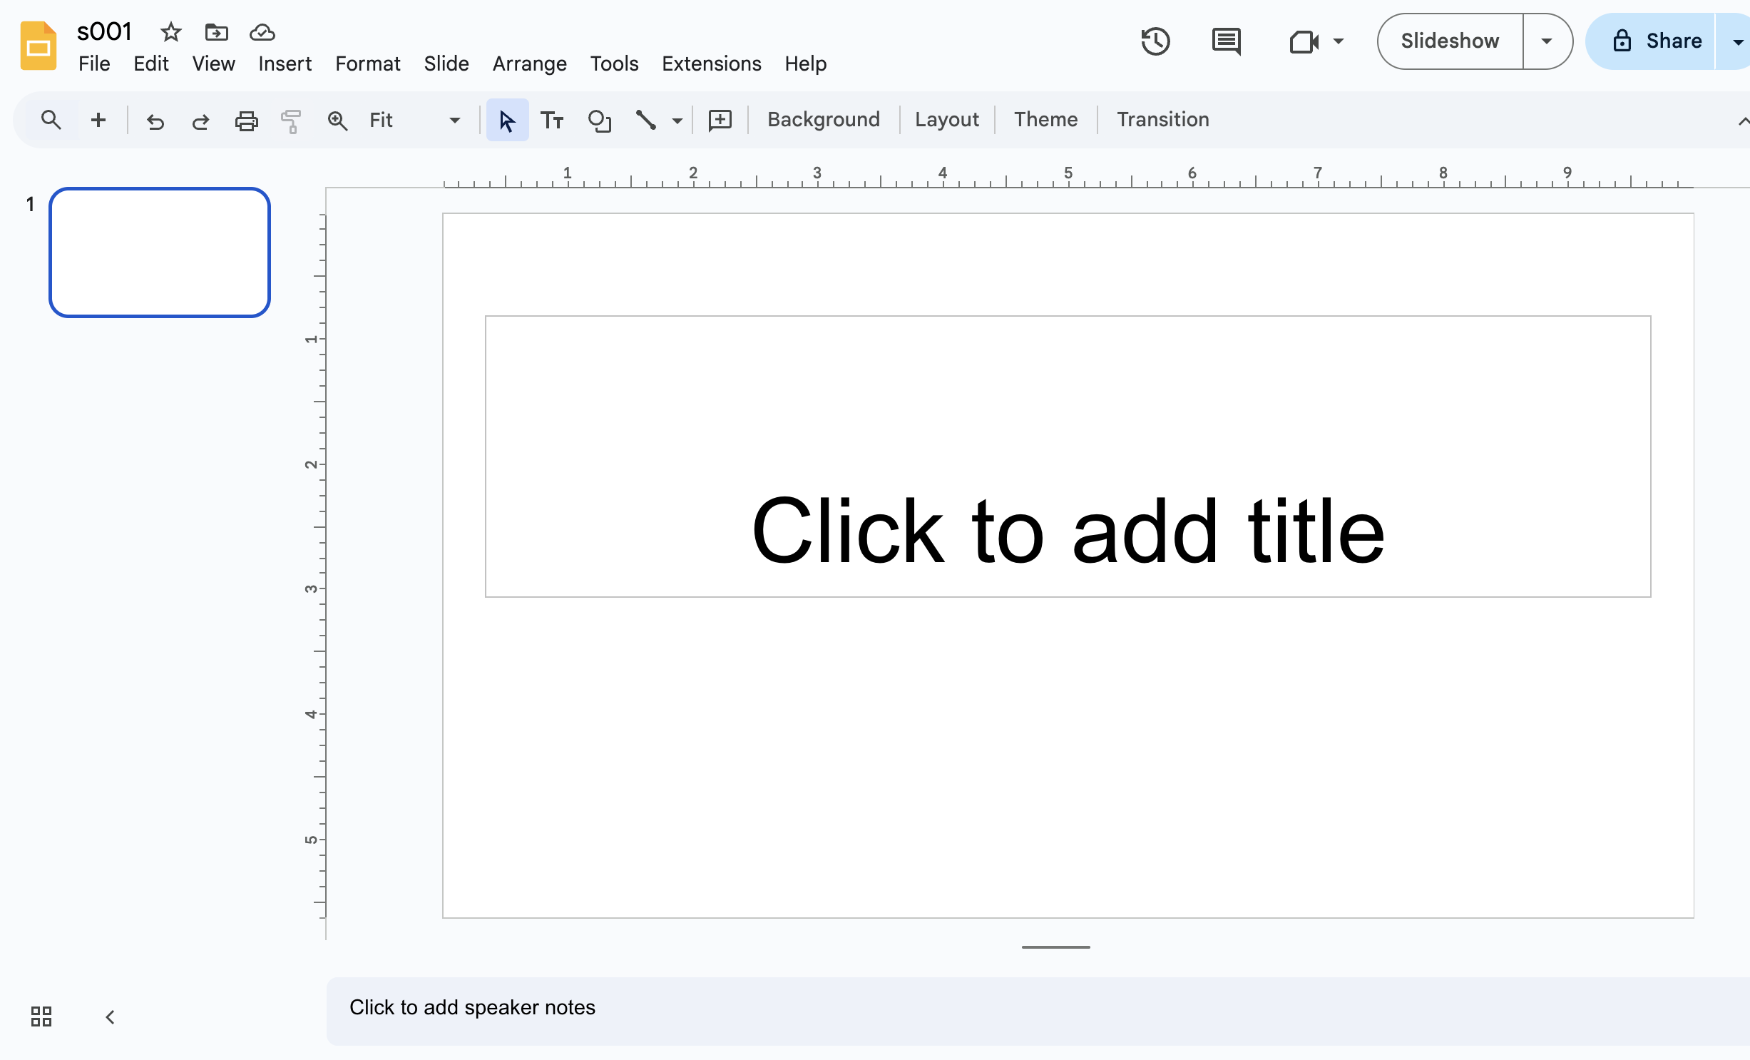Open the New slide icon

[x=98, y=120]
